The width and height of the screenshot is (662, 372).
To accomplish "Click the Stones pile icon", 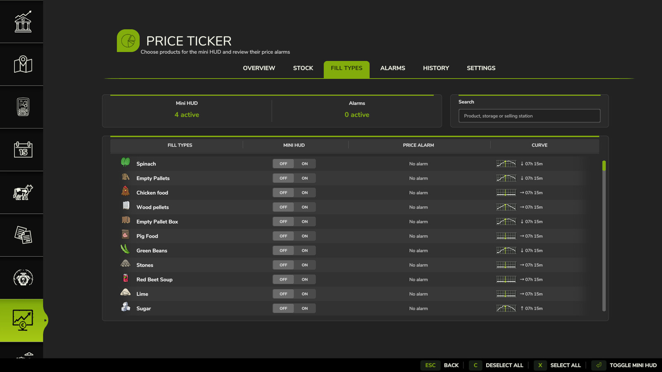I will click(125, 263).
